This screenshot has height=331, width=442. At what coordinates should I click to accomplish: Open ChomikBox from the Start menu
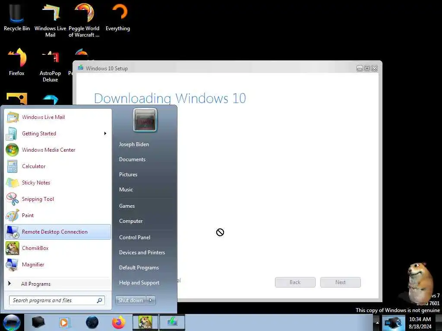(x=58, y=248)
